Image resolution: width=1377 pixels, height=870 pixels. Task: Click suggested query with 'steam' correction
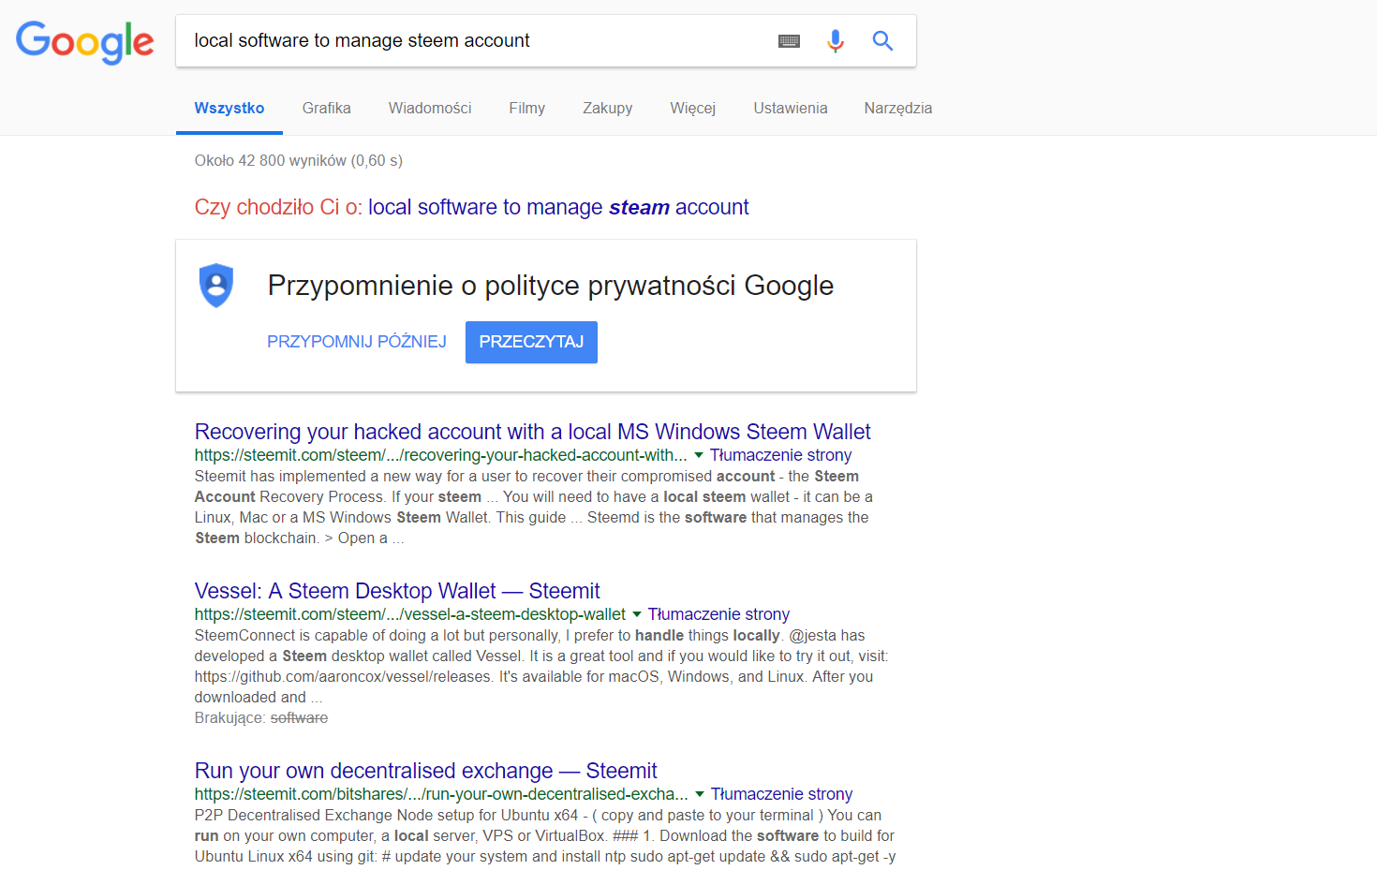[558, 207]
